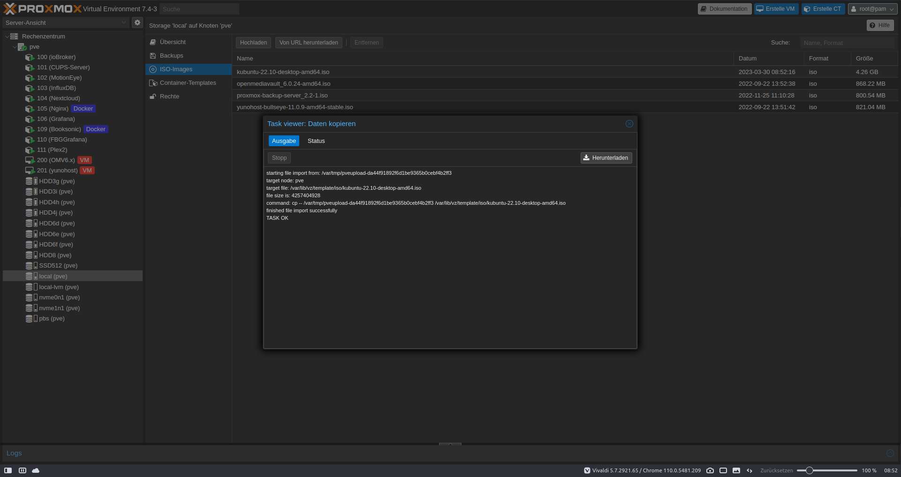Click the pbs storage icon
Image resolution: width=901 pixels, height=477 pixels.
[x=31, y=319]
